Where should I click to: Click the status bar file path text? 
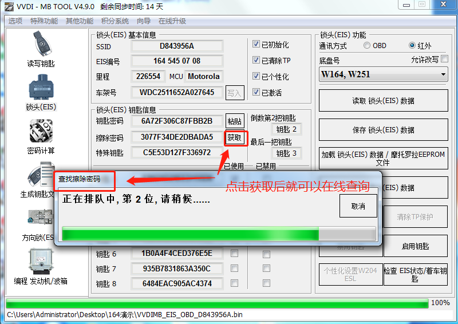(125, 315)
